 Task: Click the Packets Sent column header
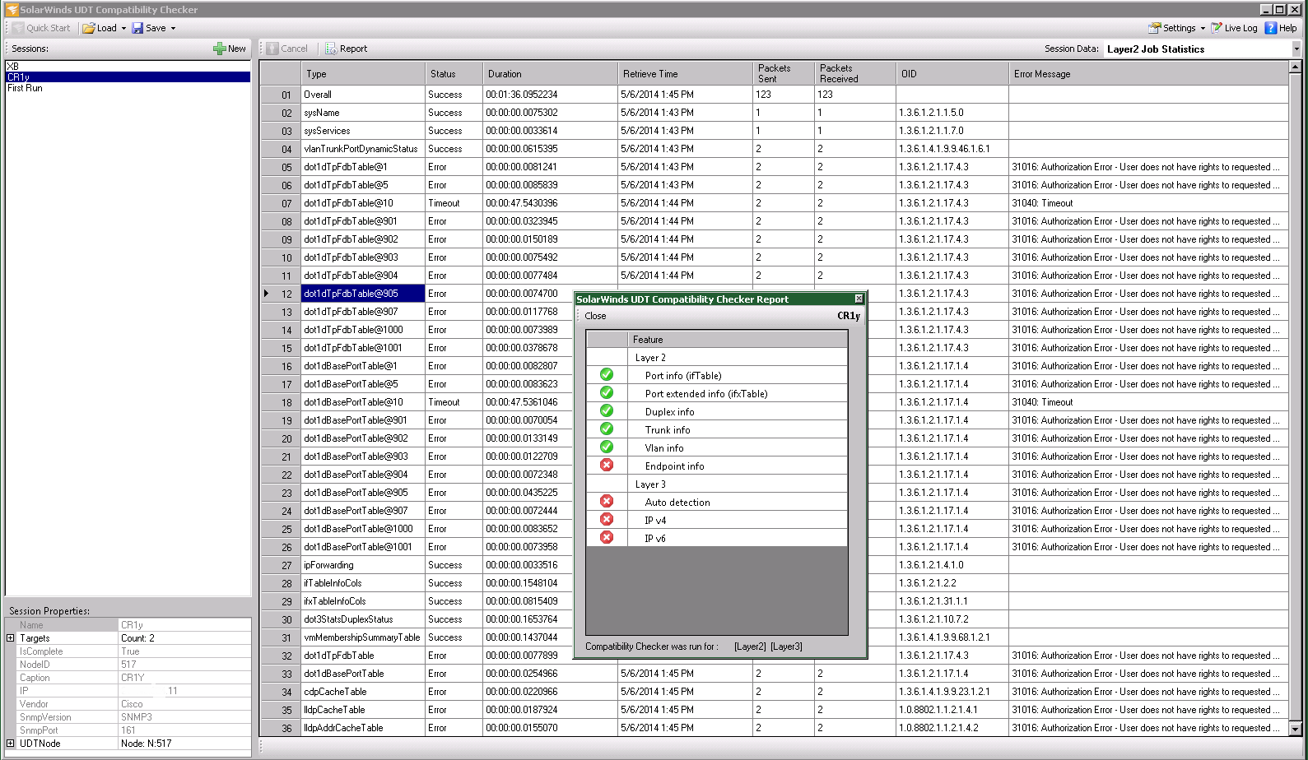[x=784, y=74]
